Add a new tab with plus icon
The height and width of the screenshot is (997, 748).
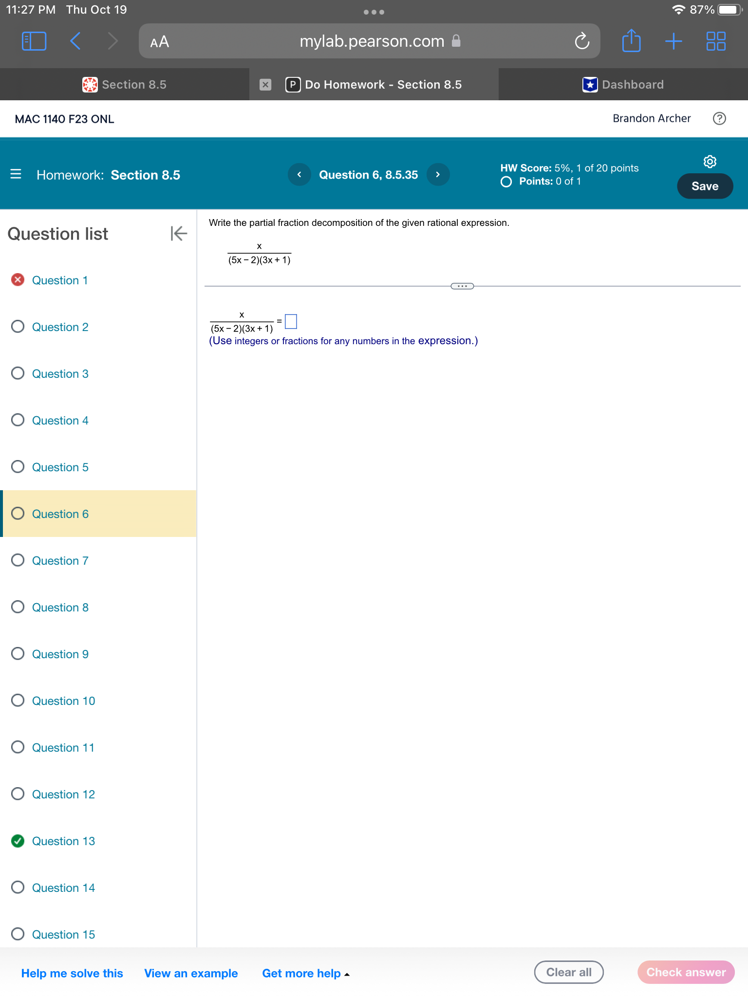coord(673,41)
